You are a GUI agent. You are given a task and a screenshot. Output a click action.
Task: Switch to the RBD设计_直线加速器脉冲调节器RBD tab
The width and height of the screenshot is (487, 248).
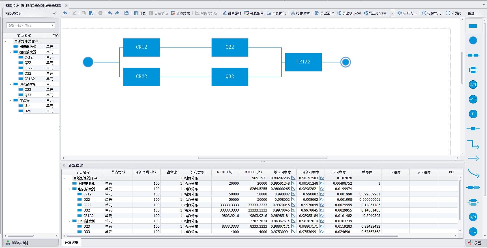[x=33, y=5]
